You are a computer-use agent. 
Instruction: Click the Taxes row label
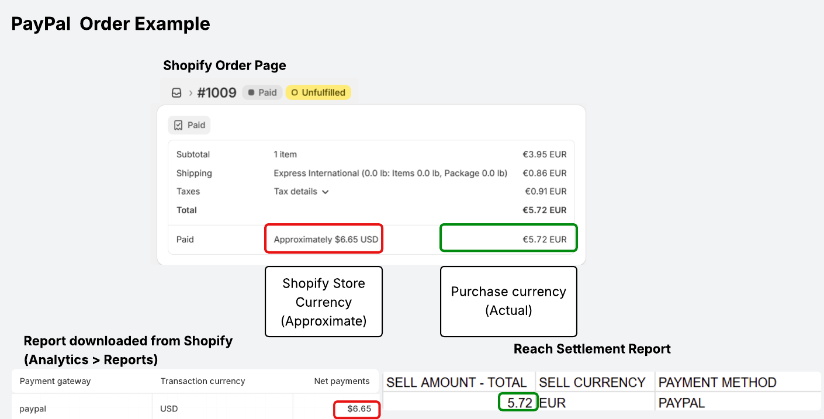click(188, 191)
